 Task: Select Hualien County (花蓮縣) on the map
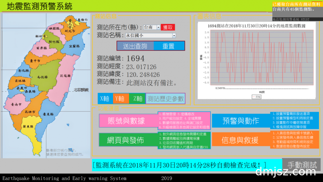[65, 76]
